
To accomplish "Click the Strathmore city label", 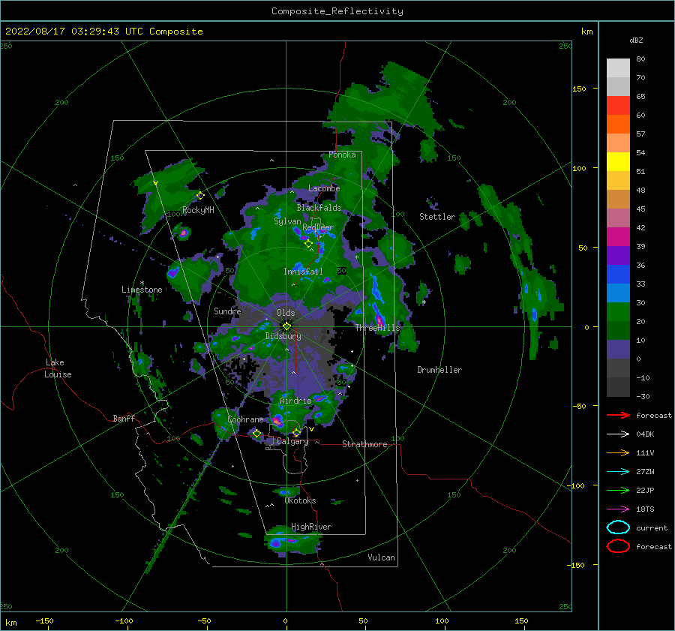I will pyautogui.click(x=364, y=444).
